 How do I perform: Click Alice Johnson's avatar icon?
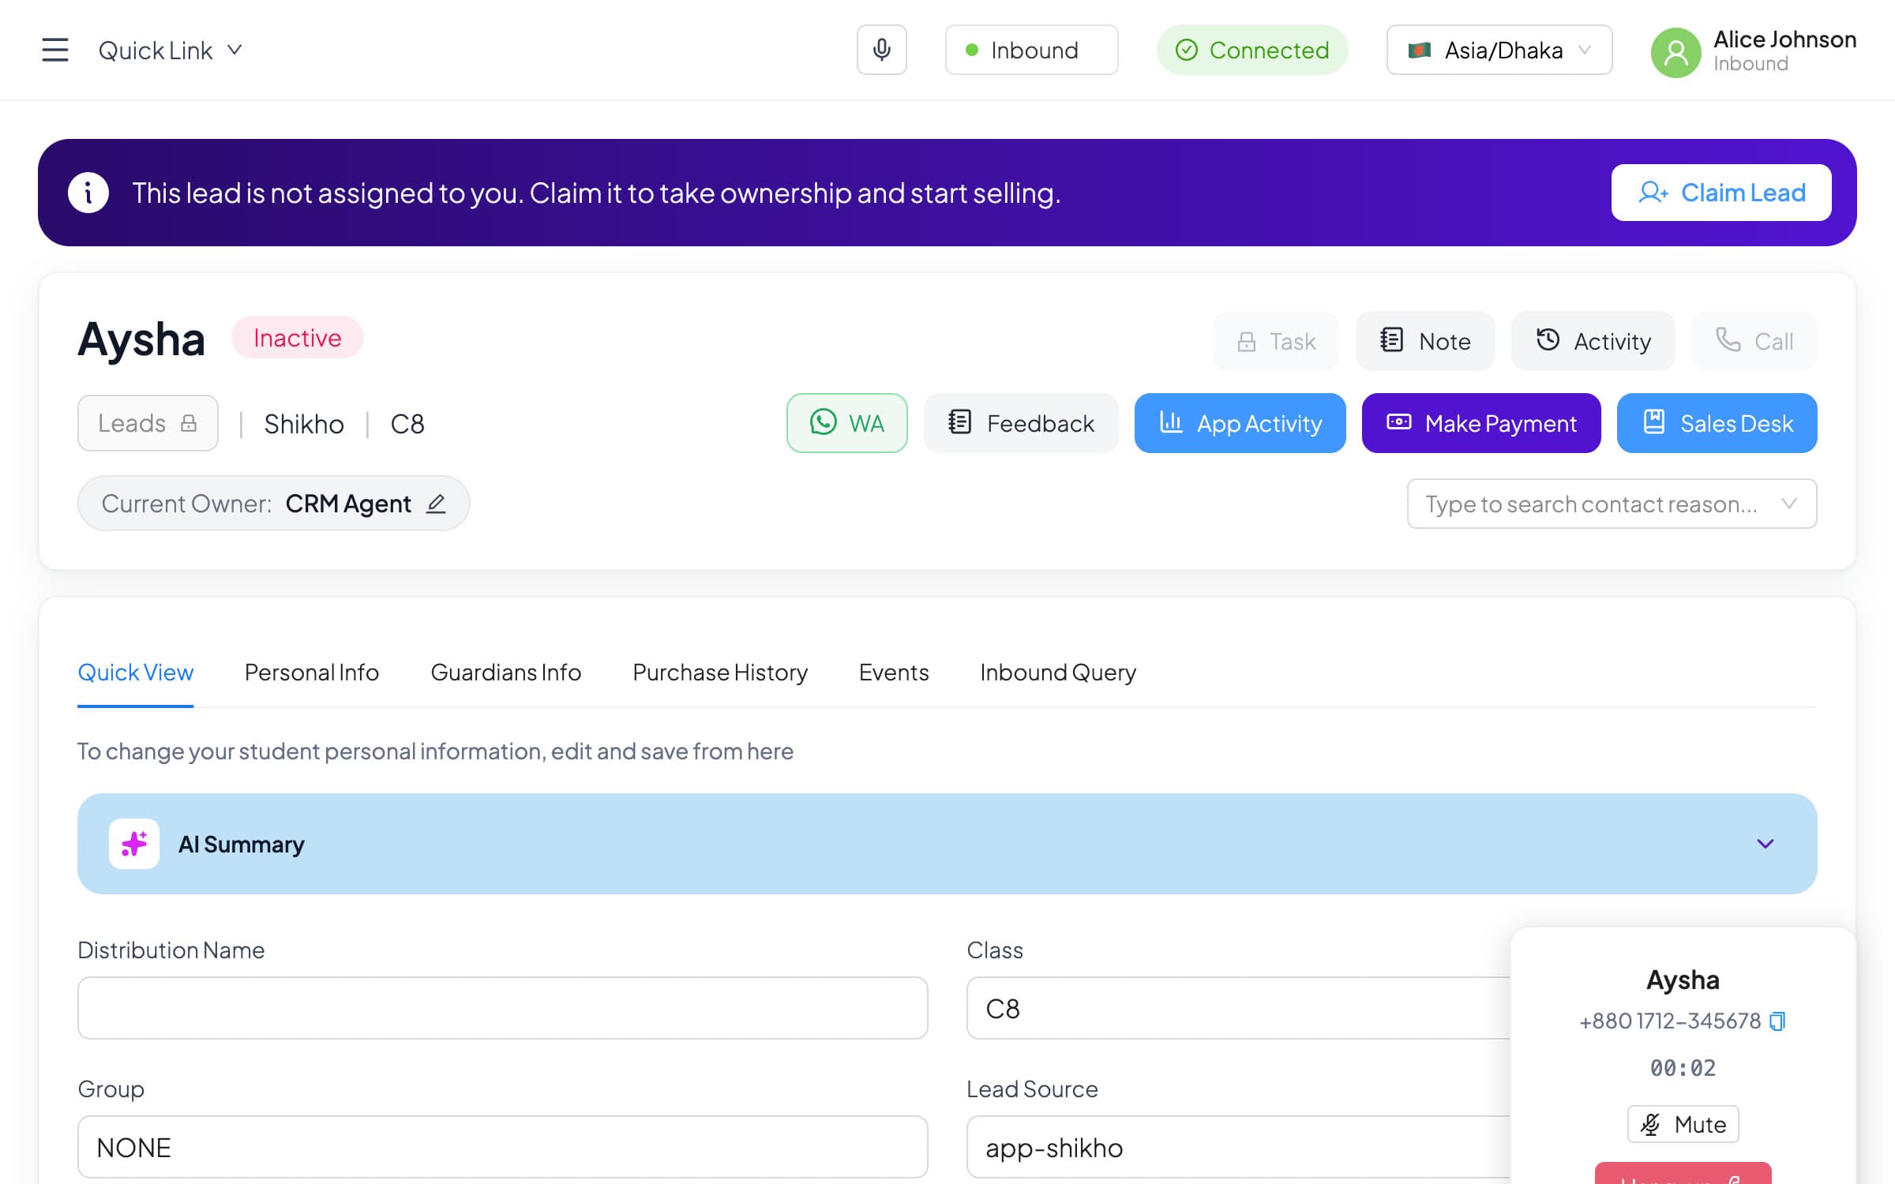click(1675, 52)
